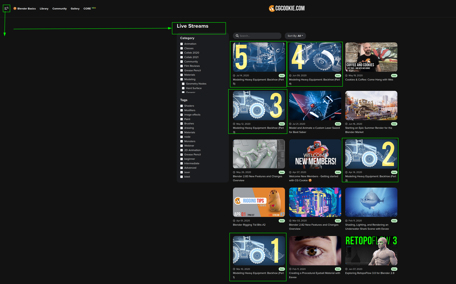Open Model and Animate a Custom Laser Sword link

[x=313, y=130]
